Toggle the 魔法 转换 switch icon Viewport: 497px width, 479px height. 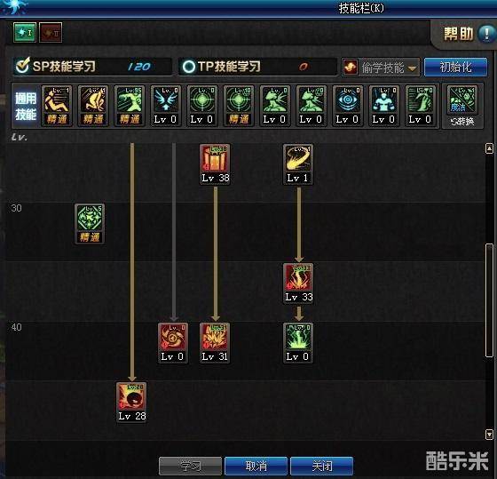coord(462,106)
